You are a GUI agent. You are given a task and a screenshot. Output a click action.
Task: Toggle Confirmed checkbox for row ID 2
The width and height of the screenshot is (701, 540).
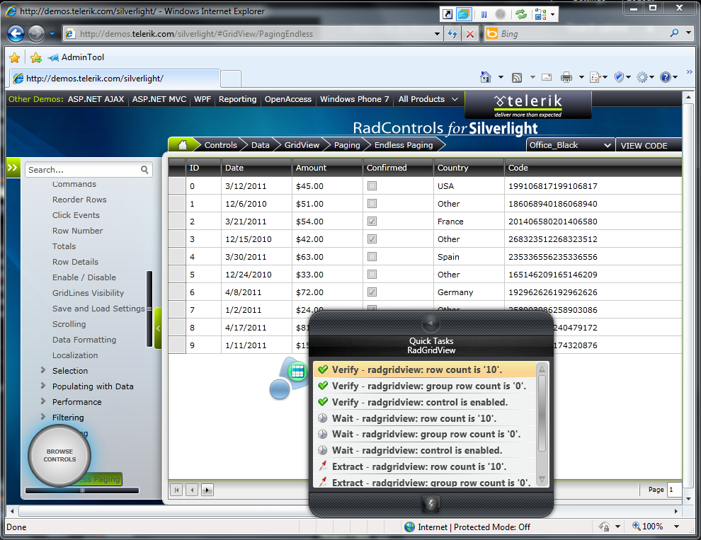tap(372, 222)
